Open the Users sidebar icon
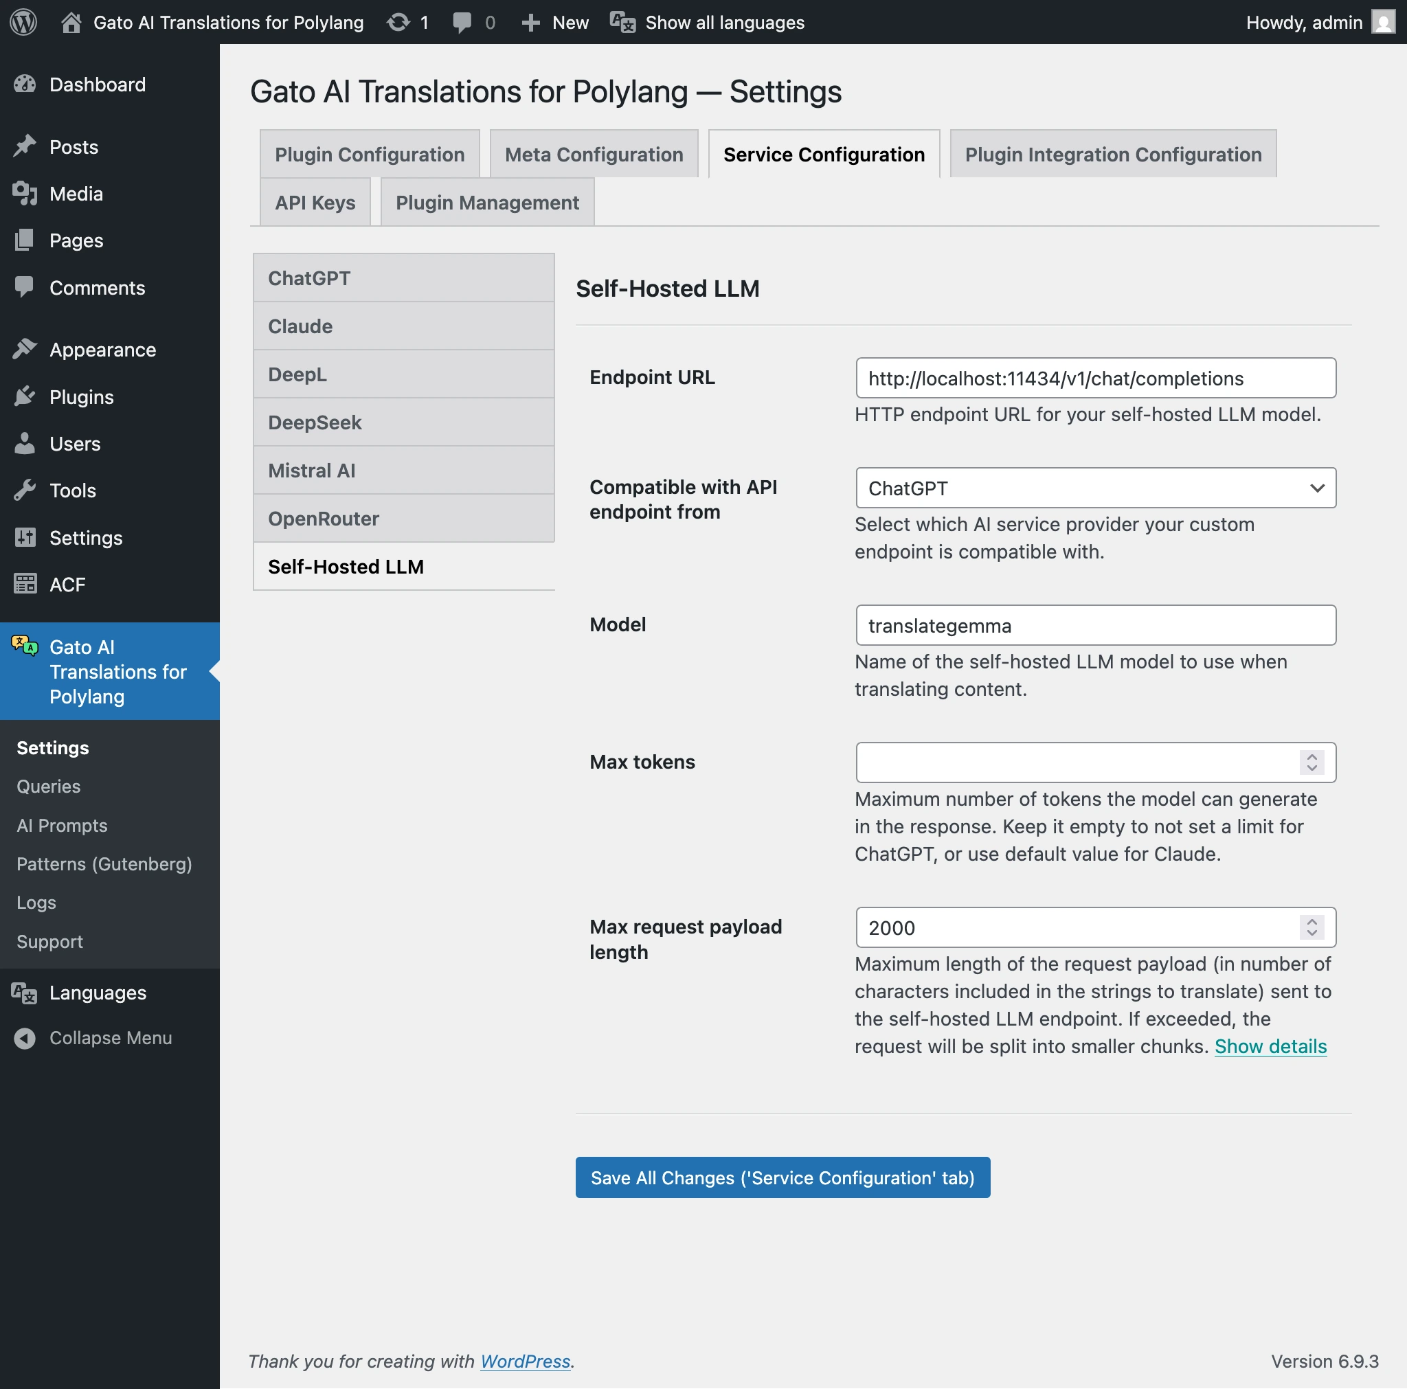This screenshot has width=1407, height=1389. pos(26,444)
